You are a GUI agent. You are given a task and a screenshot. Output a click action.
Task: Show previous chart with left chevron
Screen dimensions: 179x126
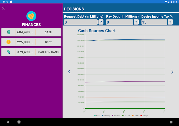click(69, 72)
